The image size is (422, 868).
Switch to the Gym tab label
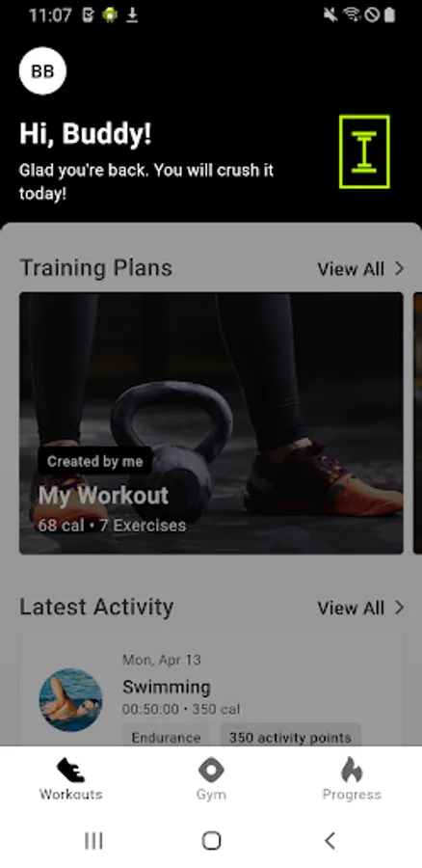[211, 795]
